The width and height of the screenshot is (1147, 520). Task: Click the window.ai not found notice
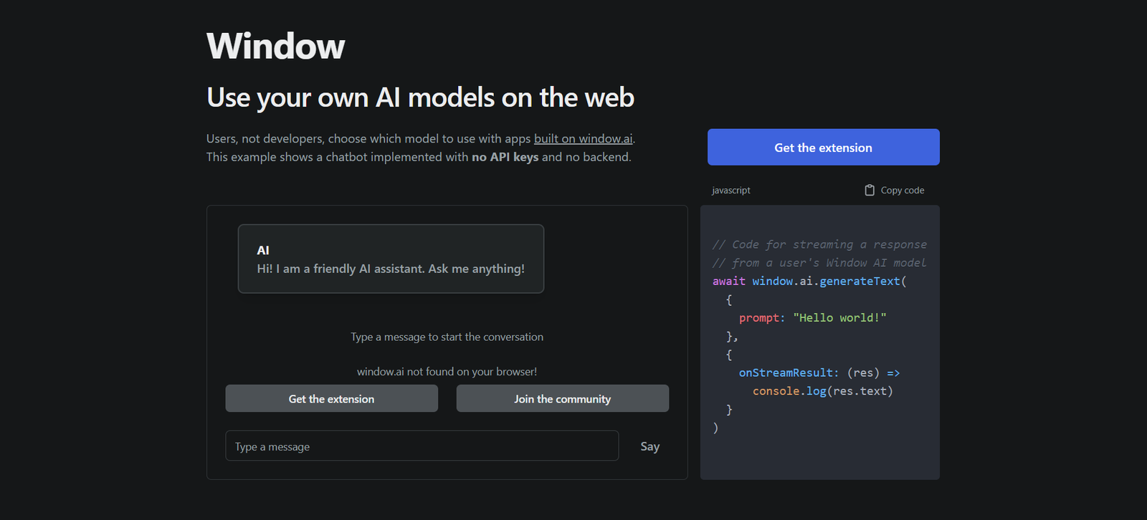(447, 372)
